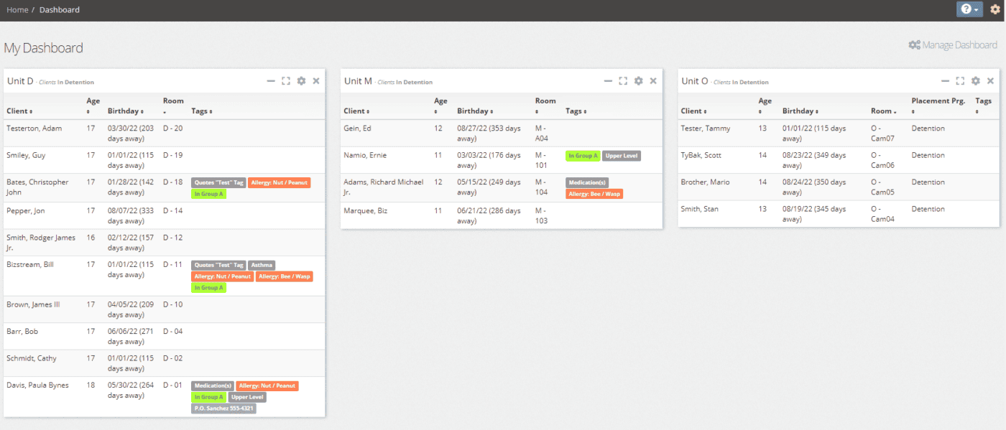Click the orange Allergy: Bee / Wasp tag for Adams
Image resolution: width=1006 pixels, height=430 pixels.
(594, 194)
